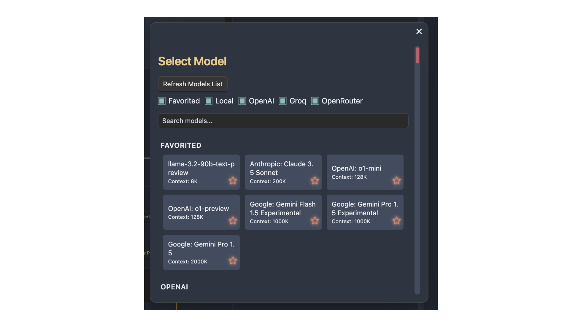Click "Context: 2000K" on Gemini Pro card
Screen dimensions: 582x327
188,262
